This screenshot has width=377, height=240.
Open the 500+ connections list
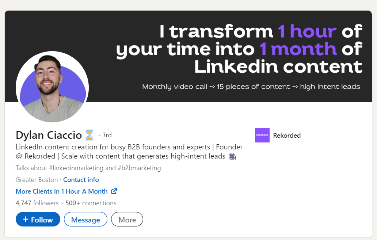tap(91, 203)
